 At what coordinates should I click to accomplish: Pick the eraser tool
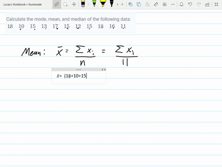83,4
